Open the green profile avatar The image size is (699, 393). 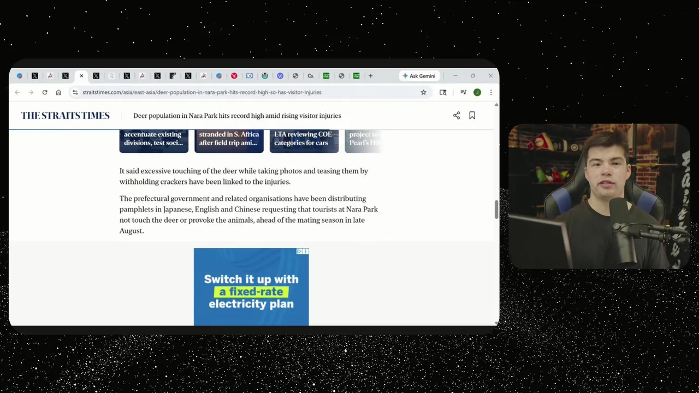tap(477, 92)
